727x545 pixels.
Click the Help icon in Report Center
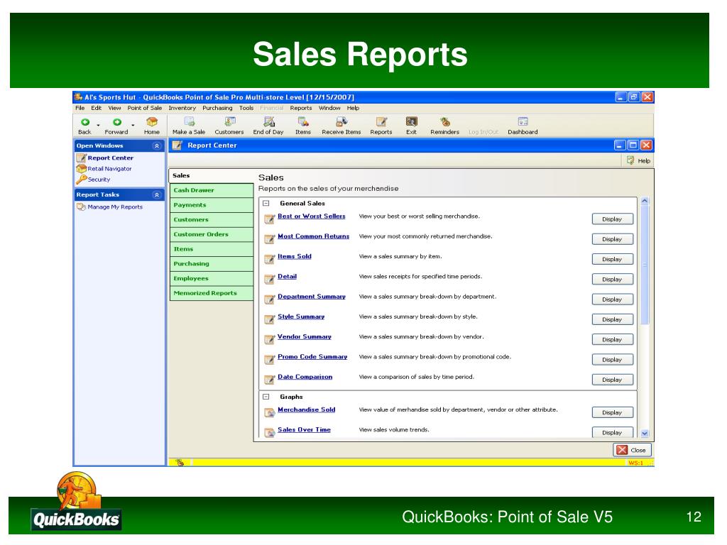pos(639,160)
